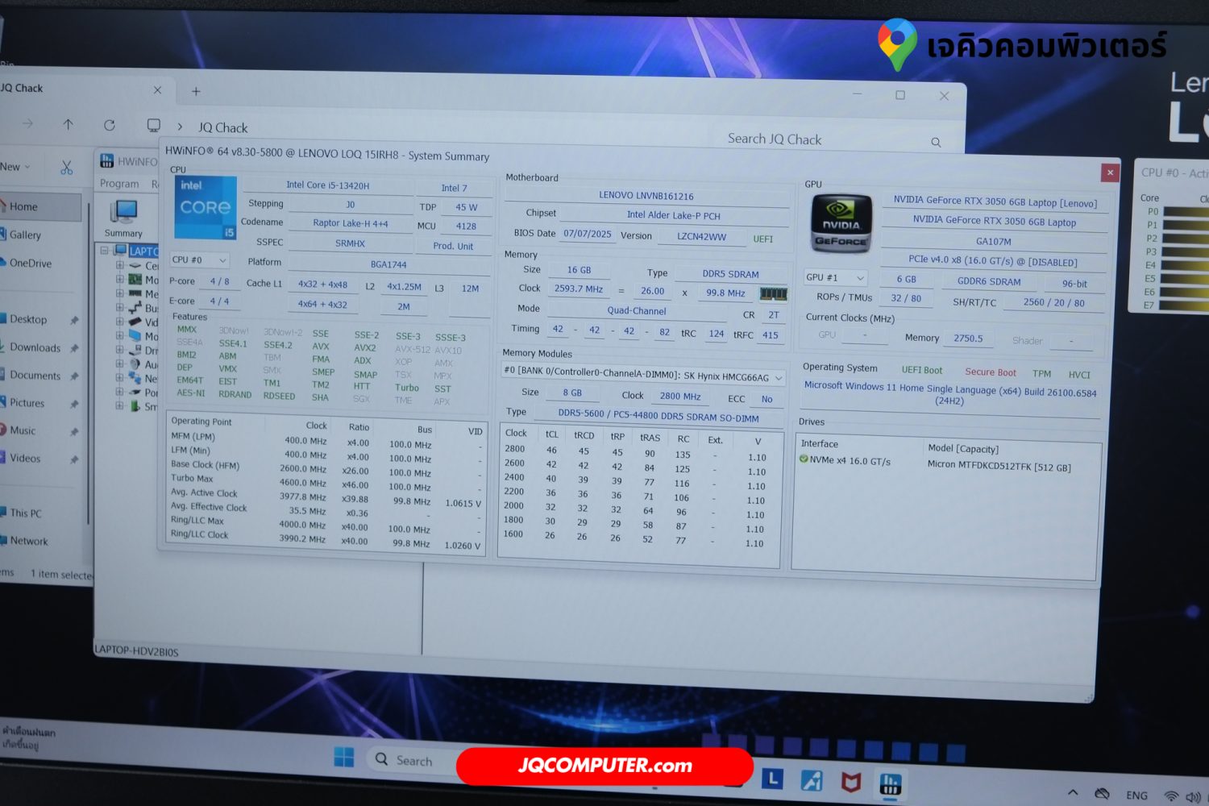
Task: Click the OneDrive cloud tray icon
Action: click(1103, 794)
